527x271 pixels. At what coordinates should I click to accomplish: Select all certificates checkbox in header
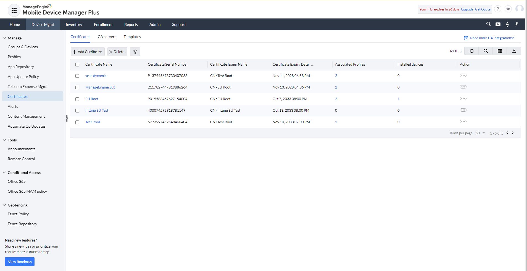click(x=77, y=65)
